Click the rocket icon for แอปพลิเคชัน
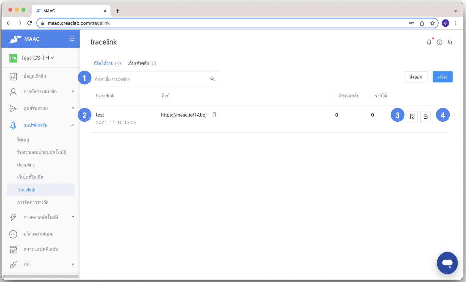Screen dimensions: 466x282 pos(13,125)
